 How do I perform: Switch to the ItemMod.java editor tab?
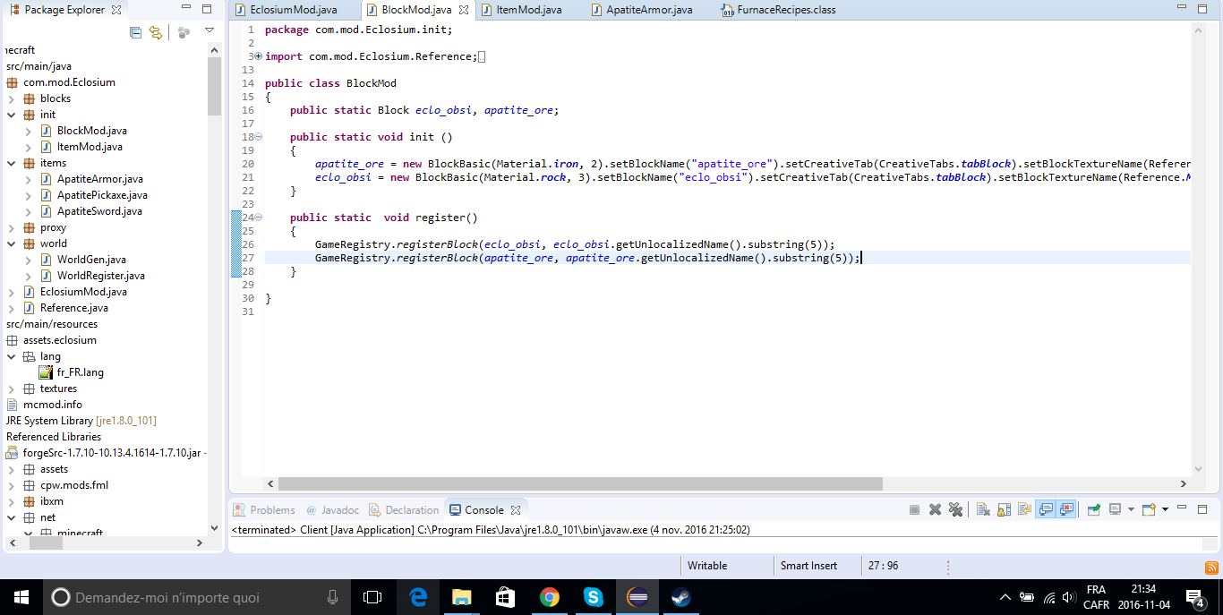528,10
